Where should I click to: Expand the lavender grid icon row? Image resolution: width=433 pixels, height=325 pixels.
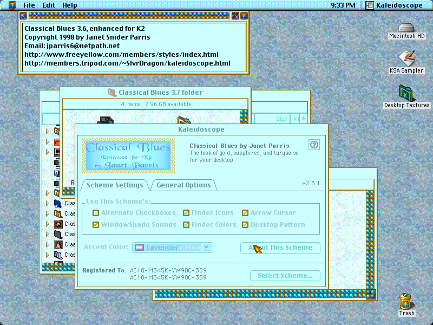click(x=48, y=255)
